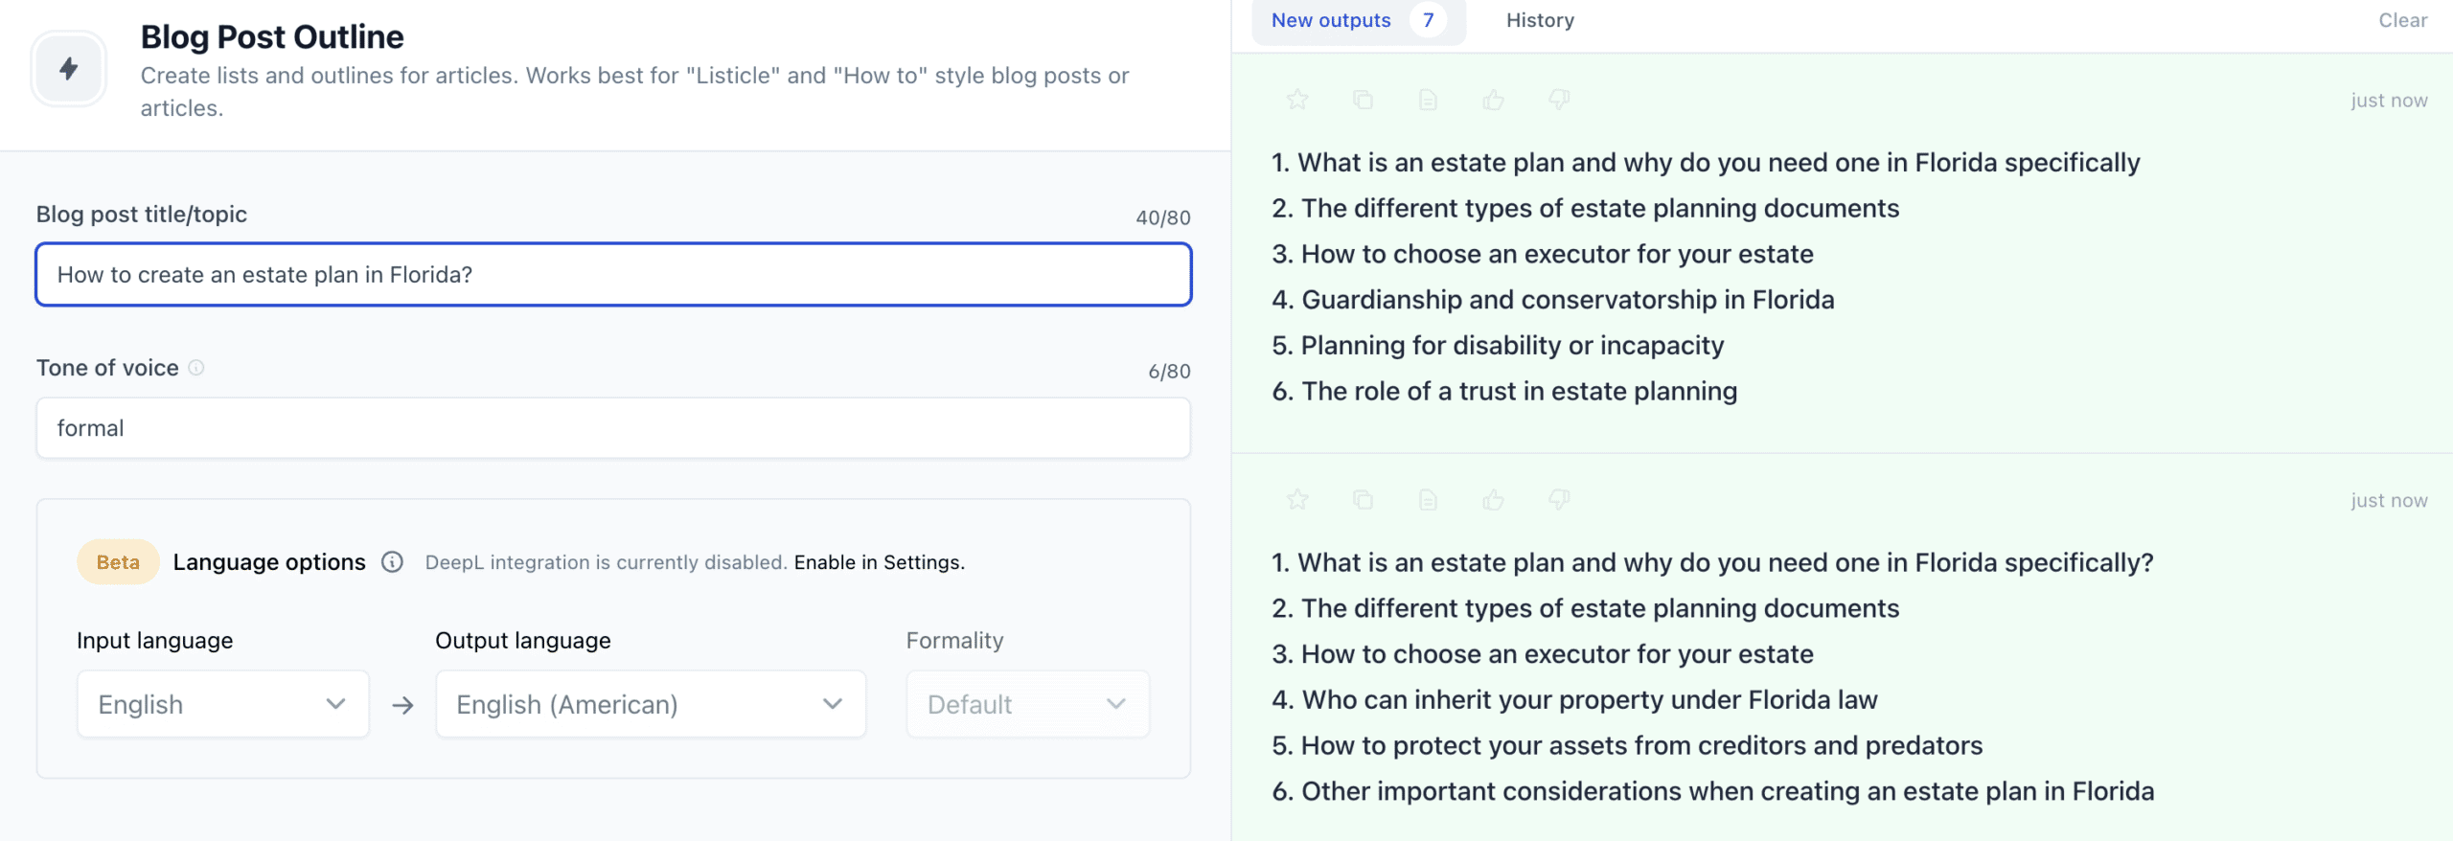
Task: Click the info icon beside Tone of voice
Action: pyautogui.click(x=196, y=368)
